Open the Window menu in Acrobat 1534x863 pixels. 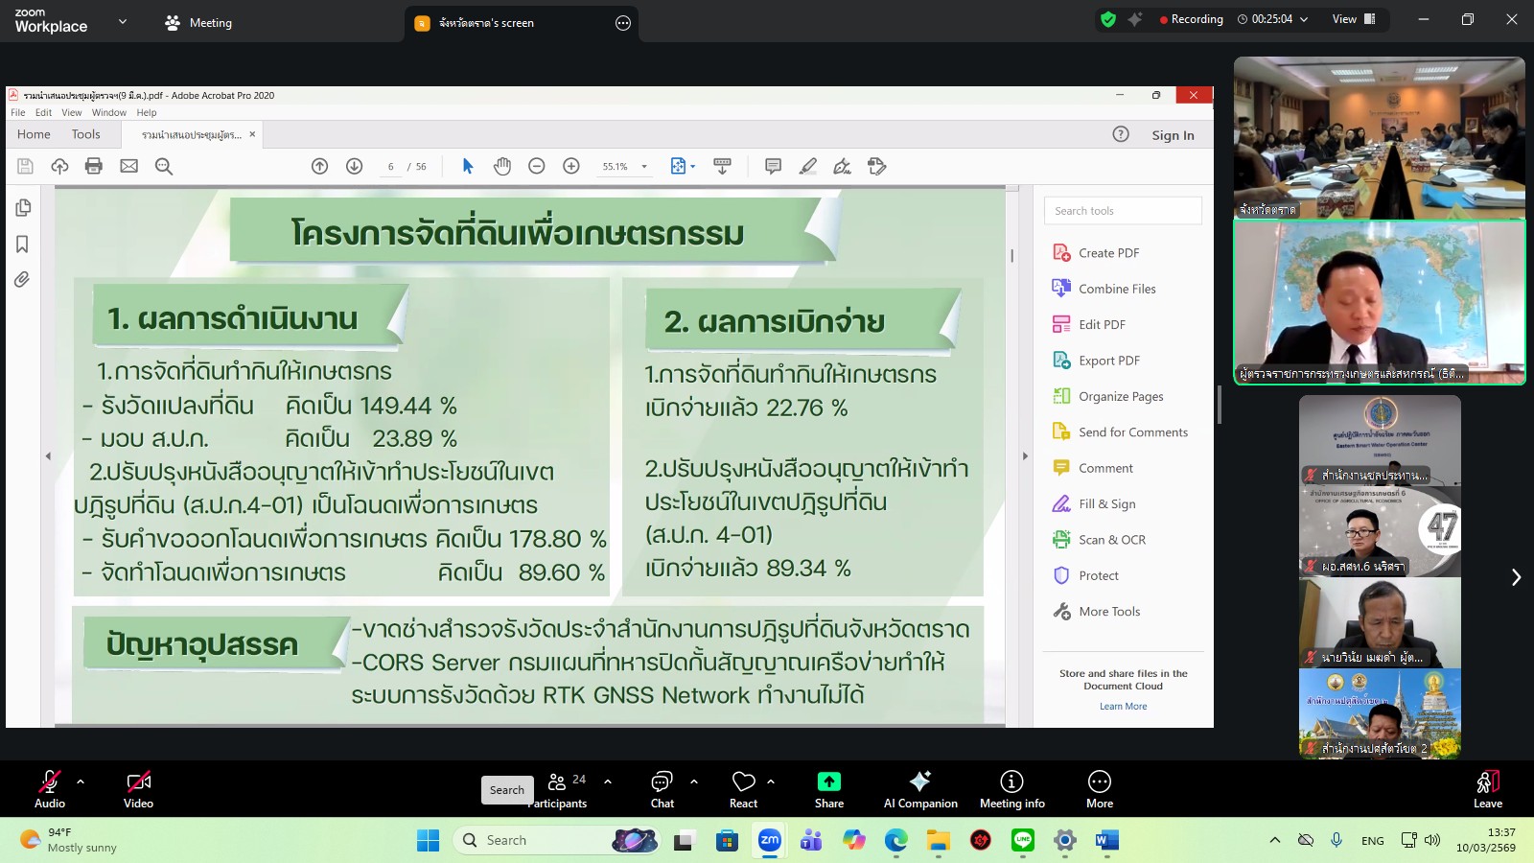coord(109,112)
